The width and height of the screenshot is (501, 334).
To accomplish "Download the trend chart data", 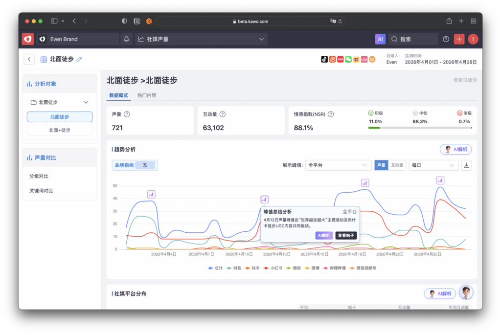I will 466,165.
